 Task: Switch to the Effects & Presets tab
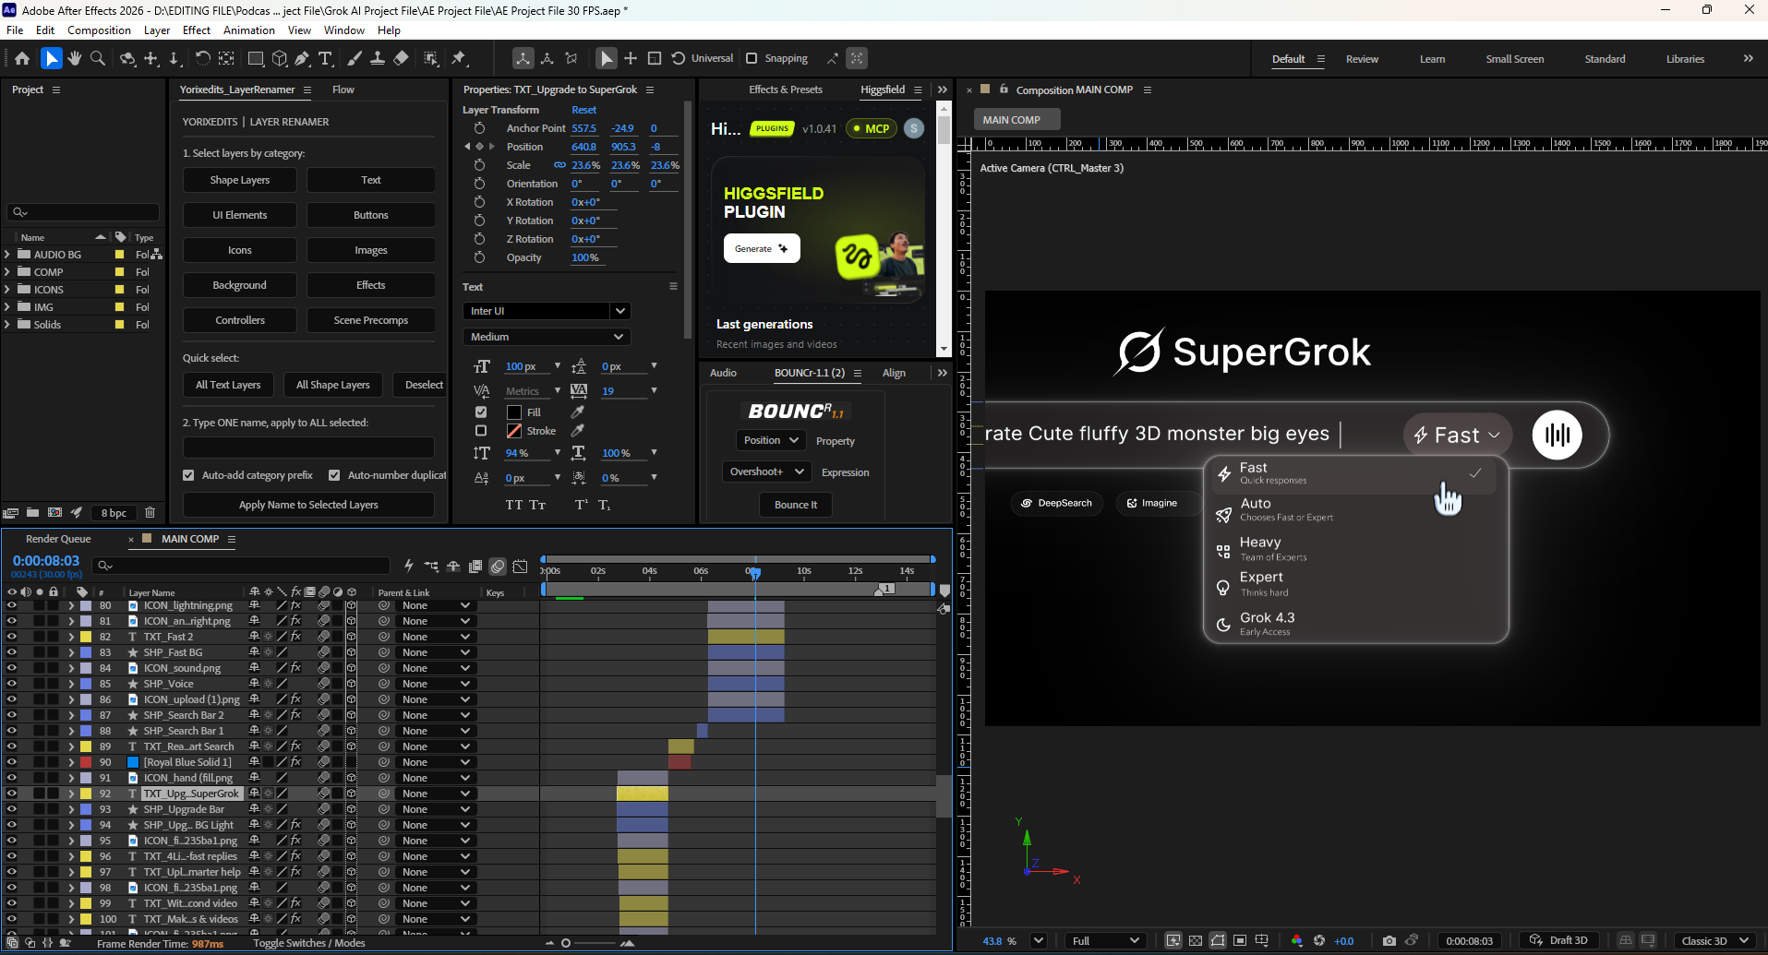coord(786,90)
